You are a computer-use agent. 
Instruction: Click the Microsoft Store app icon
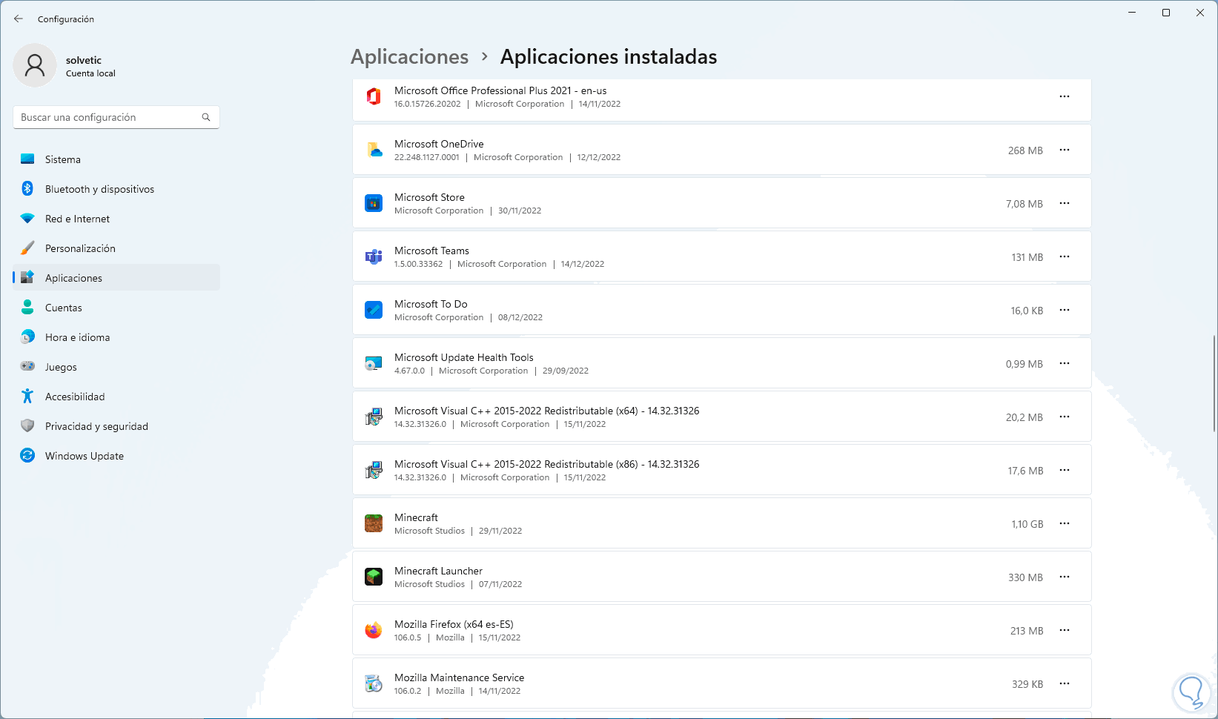(374, 203)
